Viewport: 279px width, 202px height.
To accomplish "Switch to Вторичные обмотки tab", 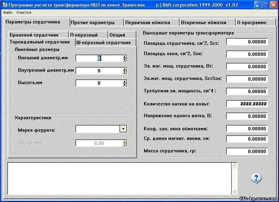I will (207, 23).
